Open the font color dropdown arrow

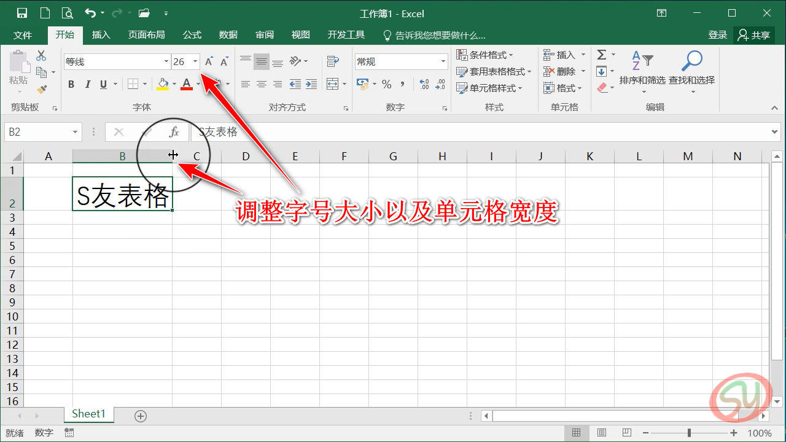[x=198, y=84]
